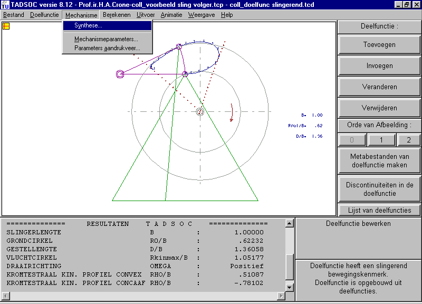Click the red rotation direction arrow
The image size is (422, 304).
pyautogui.click(x=232, y=112)
